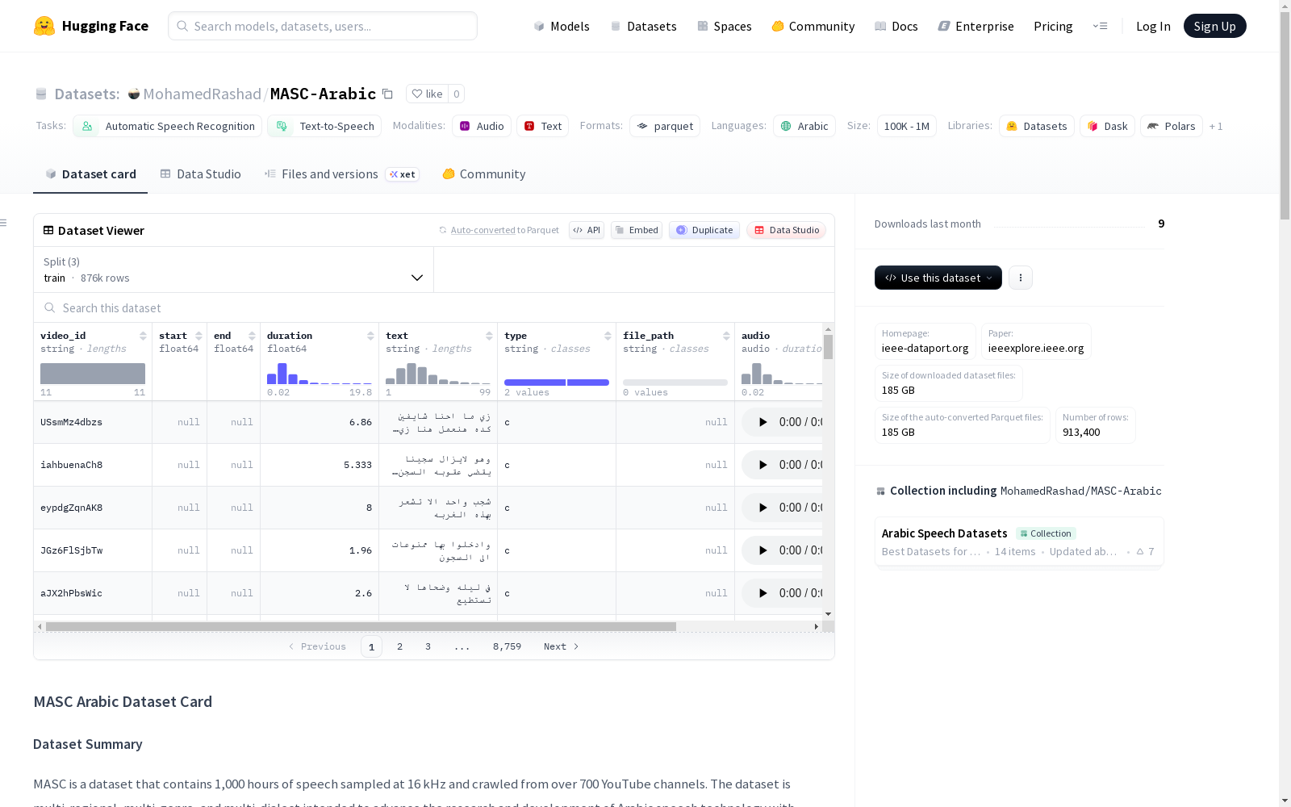
Task: Expand the Split train dropdown
Action: [x=234, y=270]
